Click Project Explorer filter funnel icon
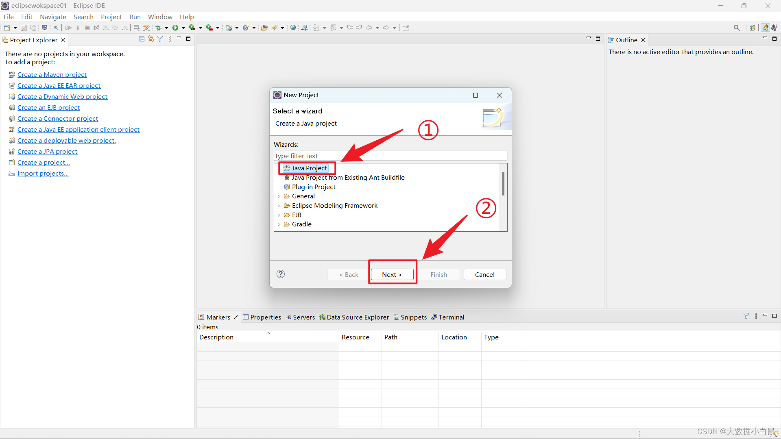Screen dimensions: 781x439 (x=160, y=39)
